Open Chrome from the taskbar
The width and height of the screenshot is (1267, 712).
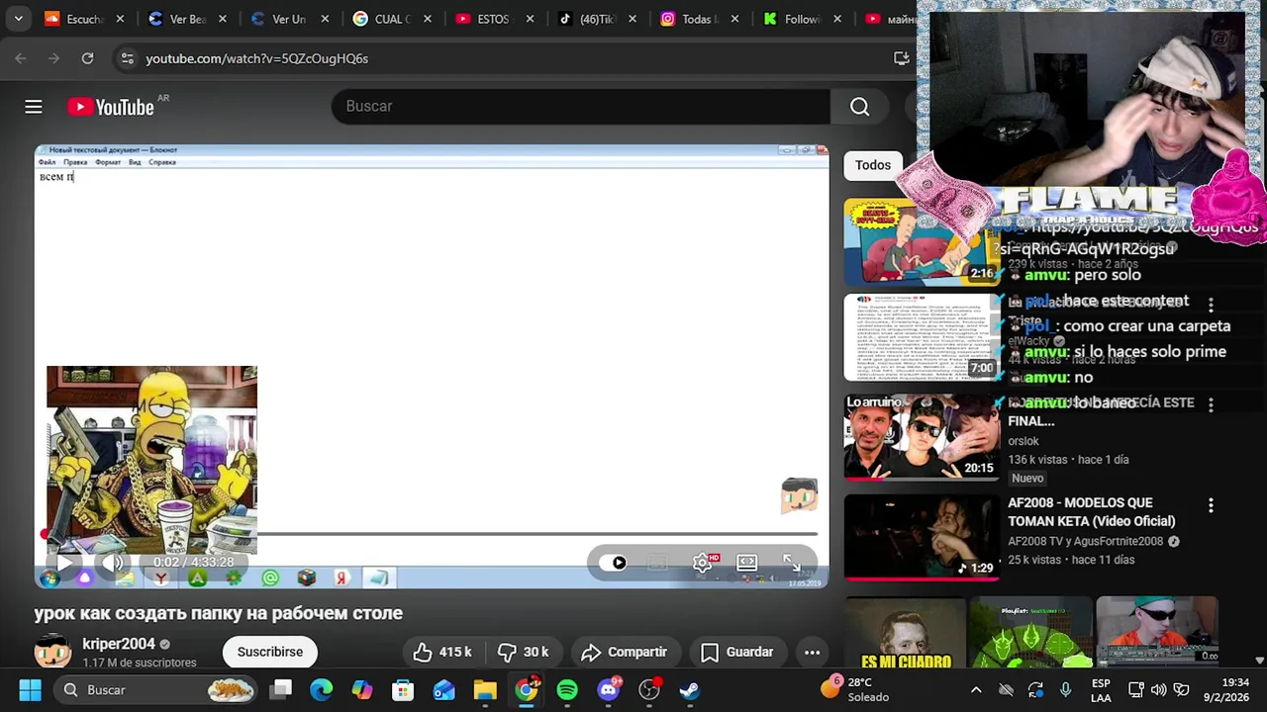coord(527,689)
